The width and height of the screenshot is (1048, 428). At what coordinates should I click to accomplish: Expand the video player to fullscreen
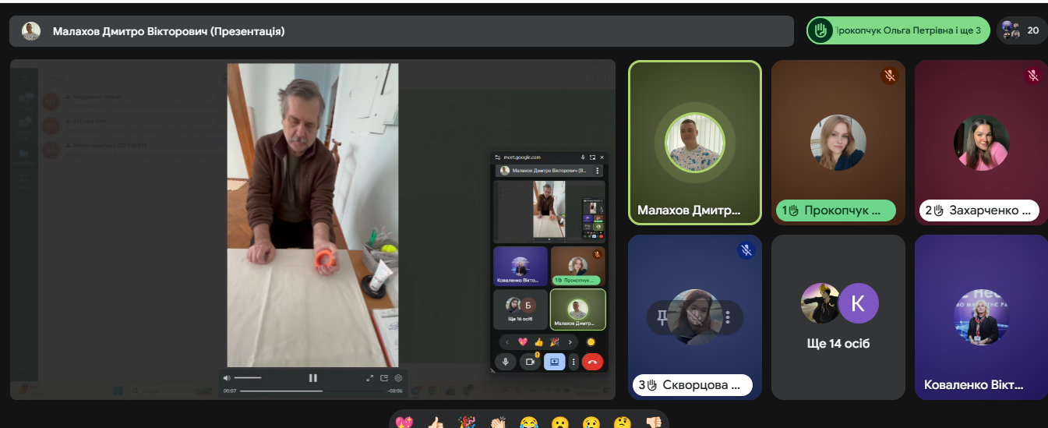coord(370,378)
